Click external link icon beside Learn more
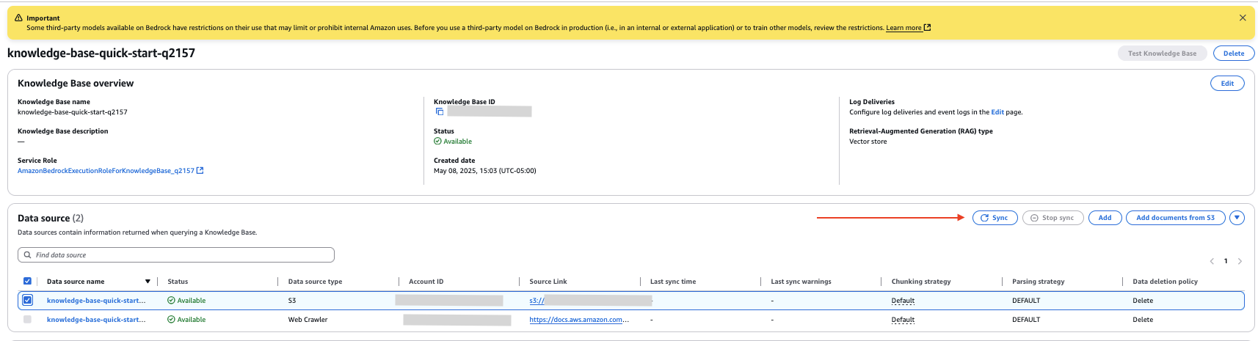The height and width of the screenshot is (341, 1258). 928,28
